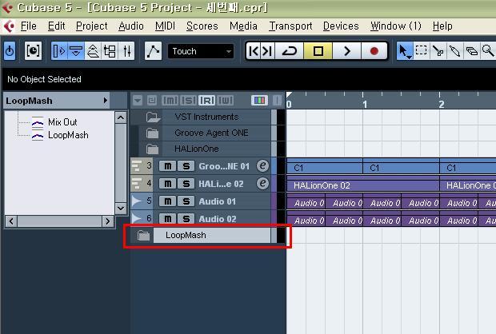Open the Performance meter button
Viewport: 496px width, 334px height.
point(33,50)
